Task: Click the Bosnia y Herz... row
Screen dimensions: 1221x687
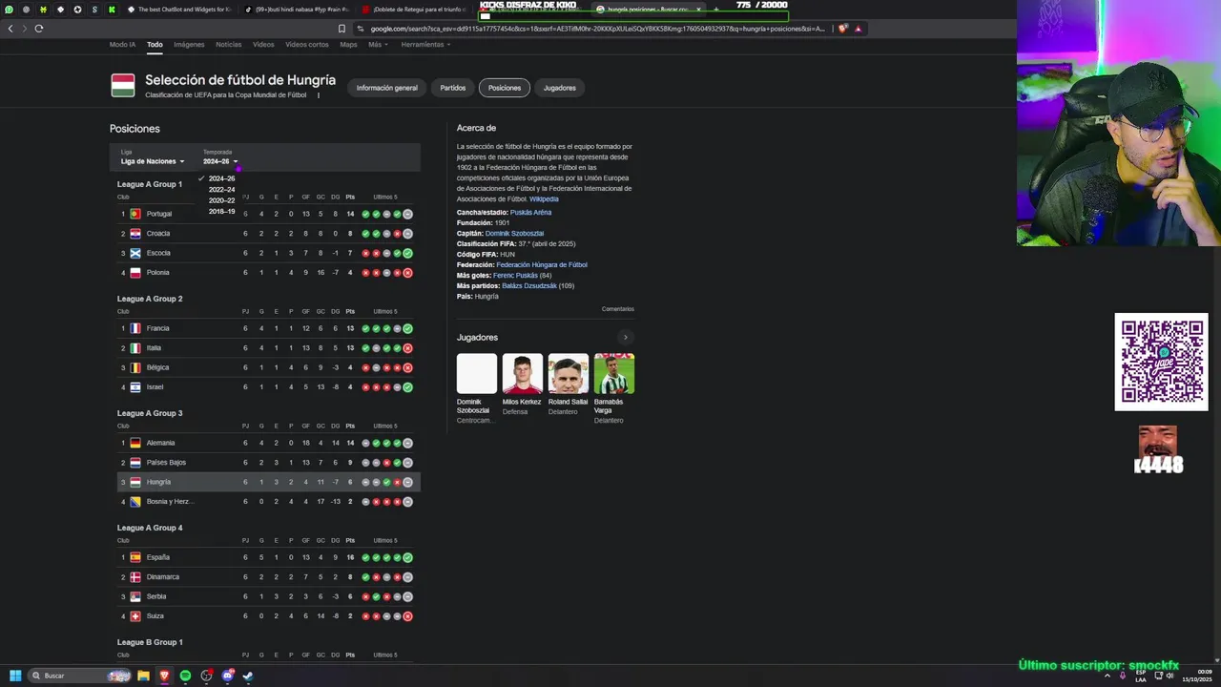Action: tap(265, 502)
